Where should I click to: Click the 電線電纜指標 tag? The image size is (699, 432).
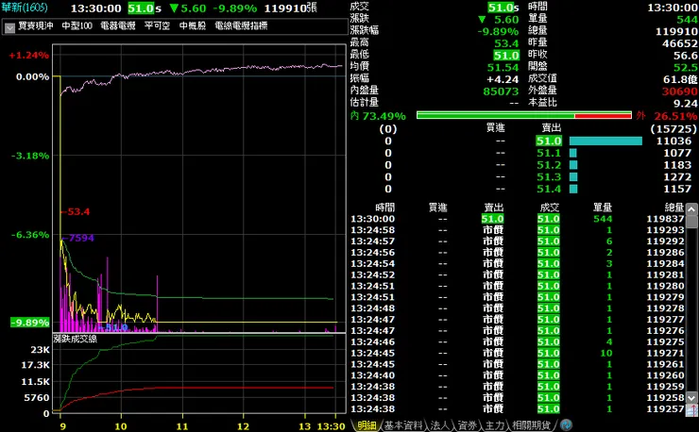pos(241,25)
